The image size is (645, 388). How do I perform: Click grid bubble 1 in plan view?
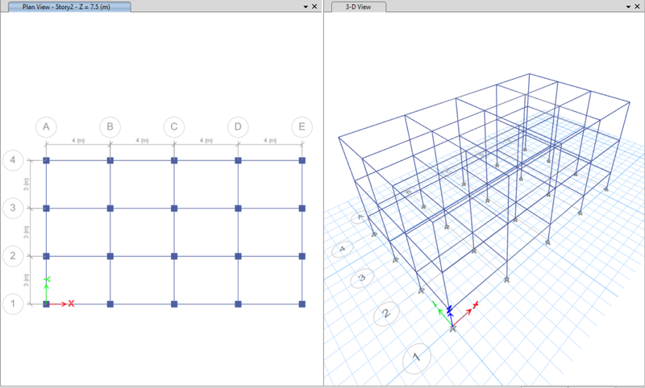pyautogui.click(x=13, y=303)
